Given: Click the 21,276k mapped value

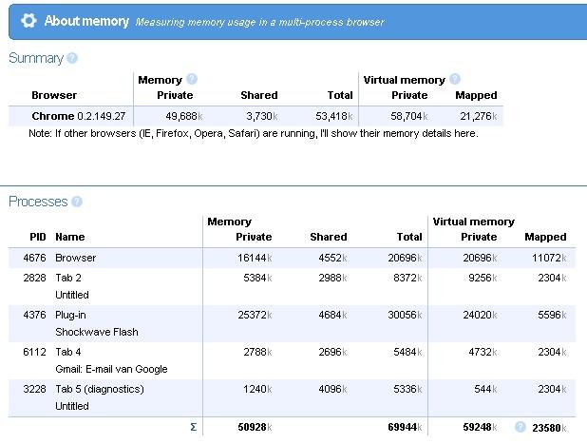Looking at the screenshot, I should click(x=479, y=116).
